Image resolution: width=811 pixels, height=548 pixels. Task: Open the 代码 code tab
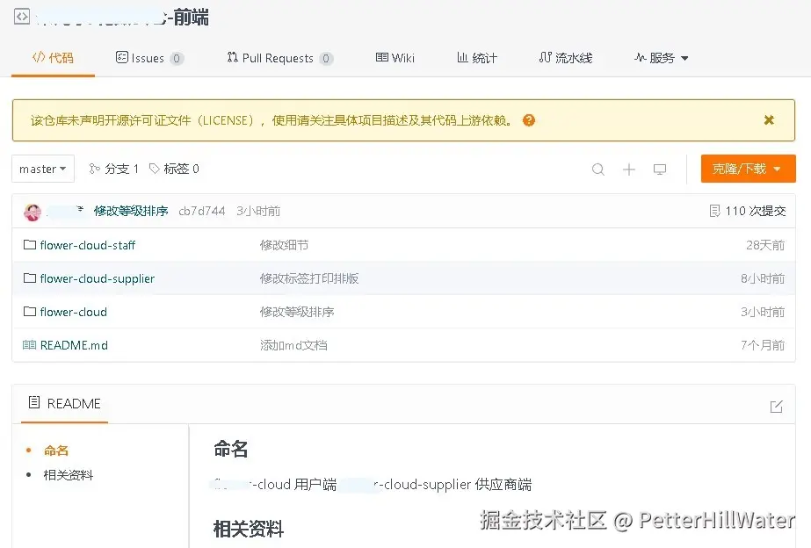click(x=53, y=58)
